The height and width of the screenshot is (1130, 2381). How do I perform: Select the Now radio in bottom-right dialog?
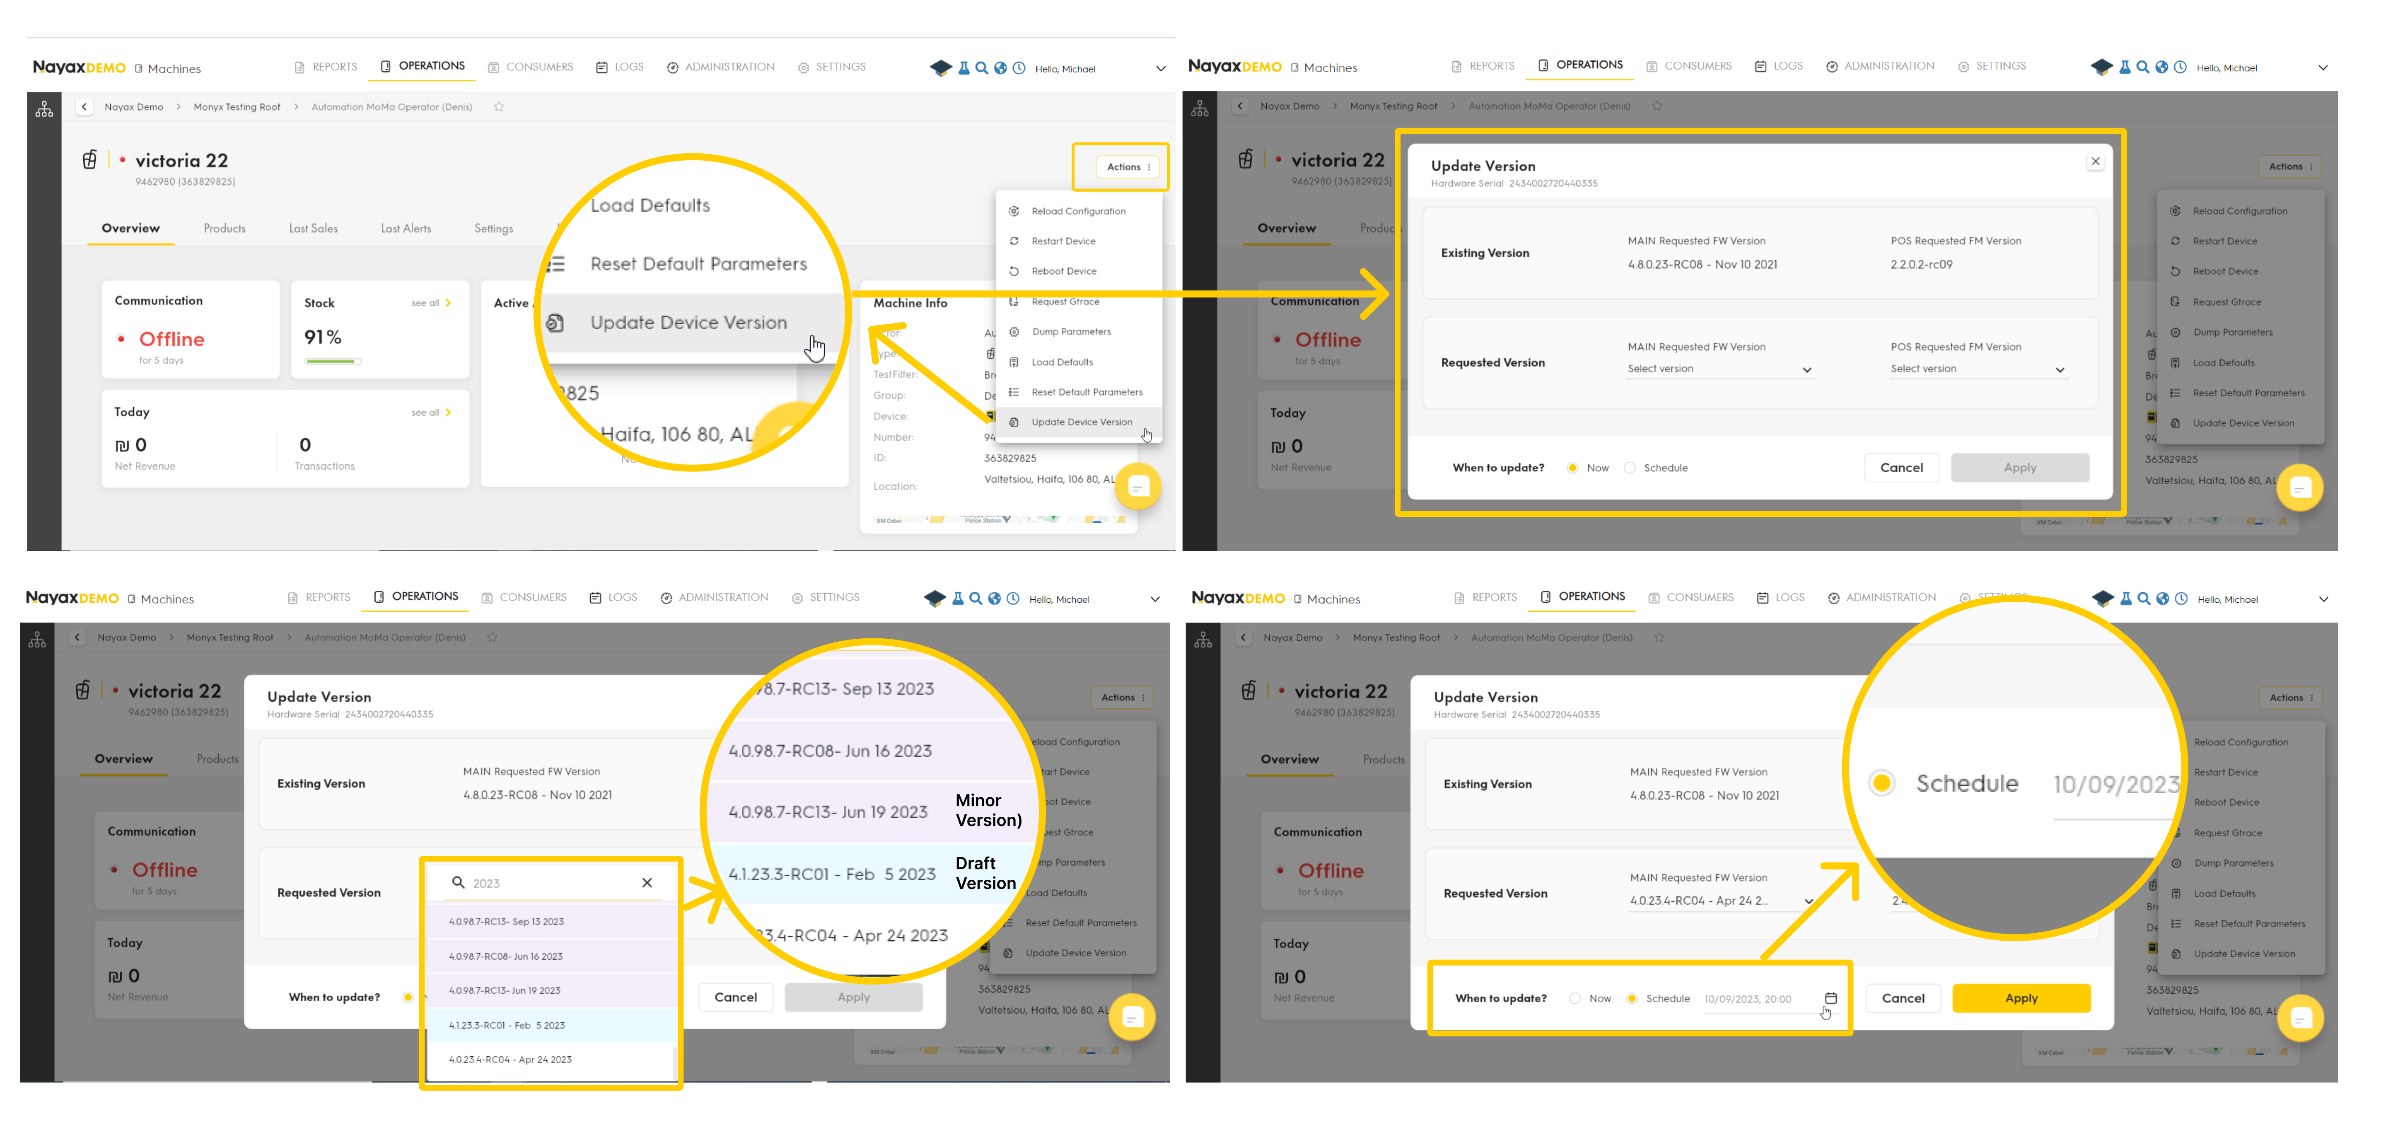click(x=1575, y=999)
